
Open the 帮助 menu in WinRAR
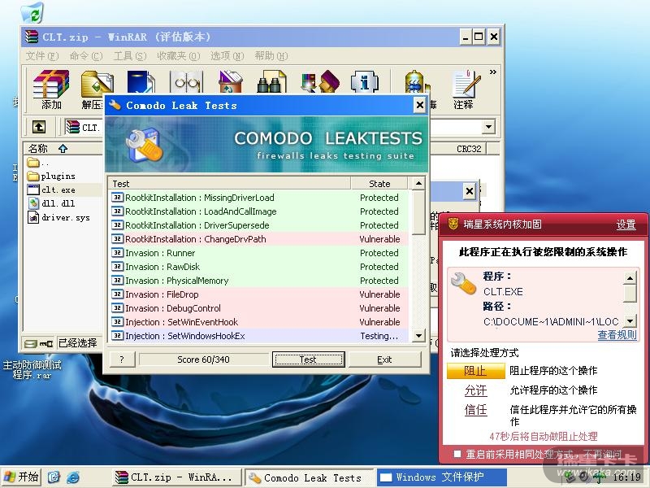point(271,56)
